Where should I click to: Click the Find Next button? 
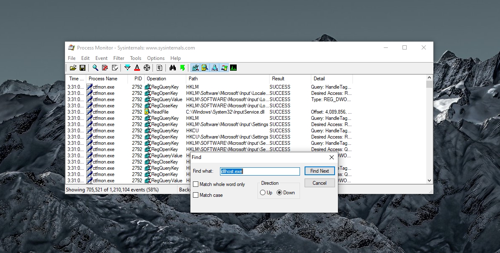[320, 171]
